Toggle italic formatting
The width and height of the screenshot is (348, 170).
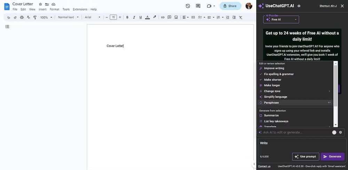tap(134, 17)
